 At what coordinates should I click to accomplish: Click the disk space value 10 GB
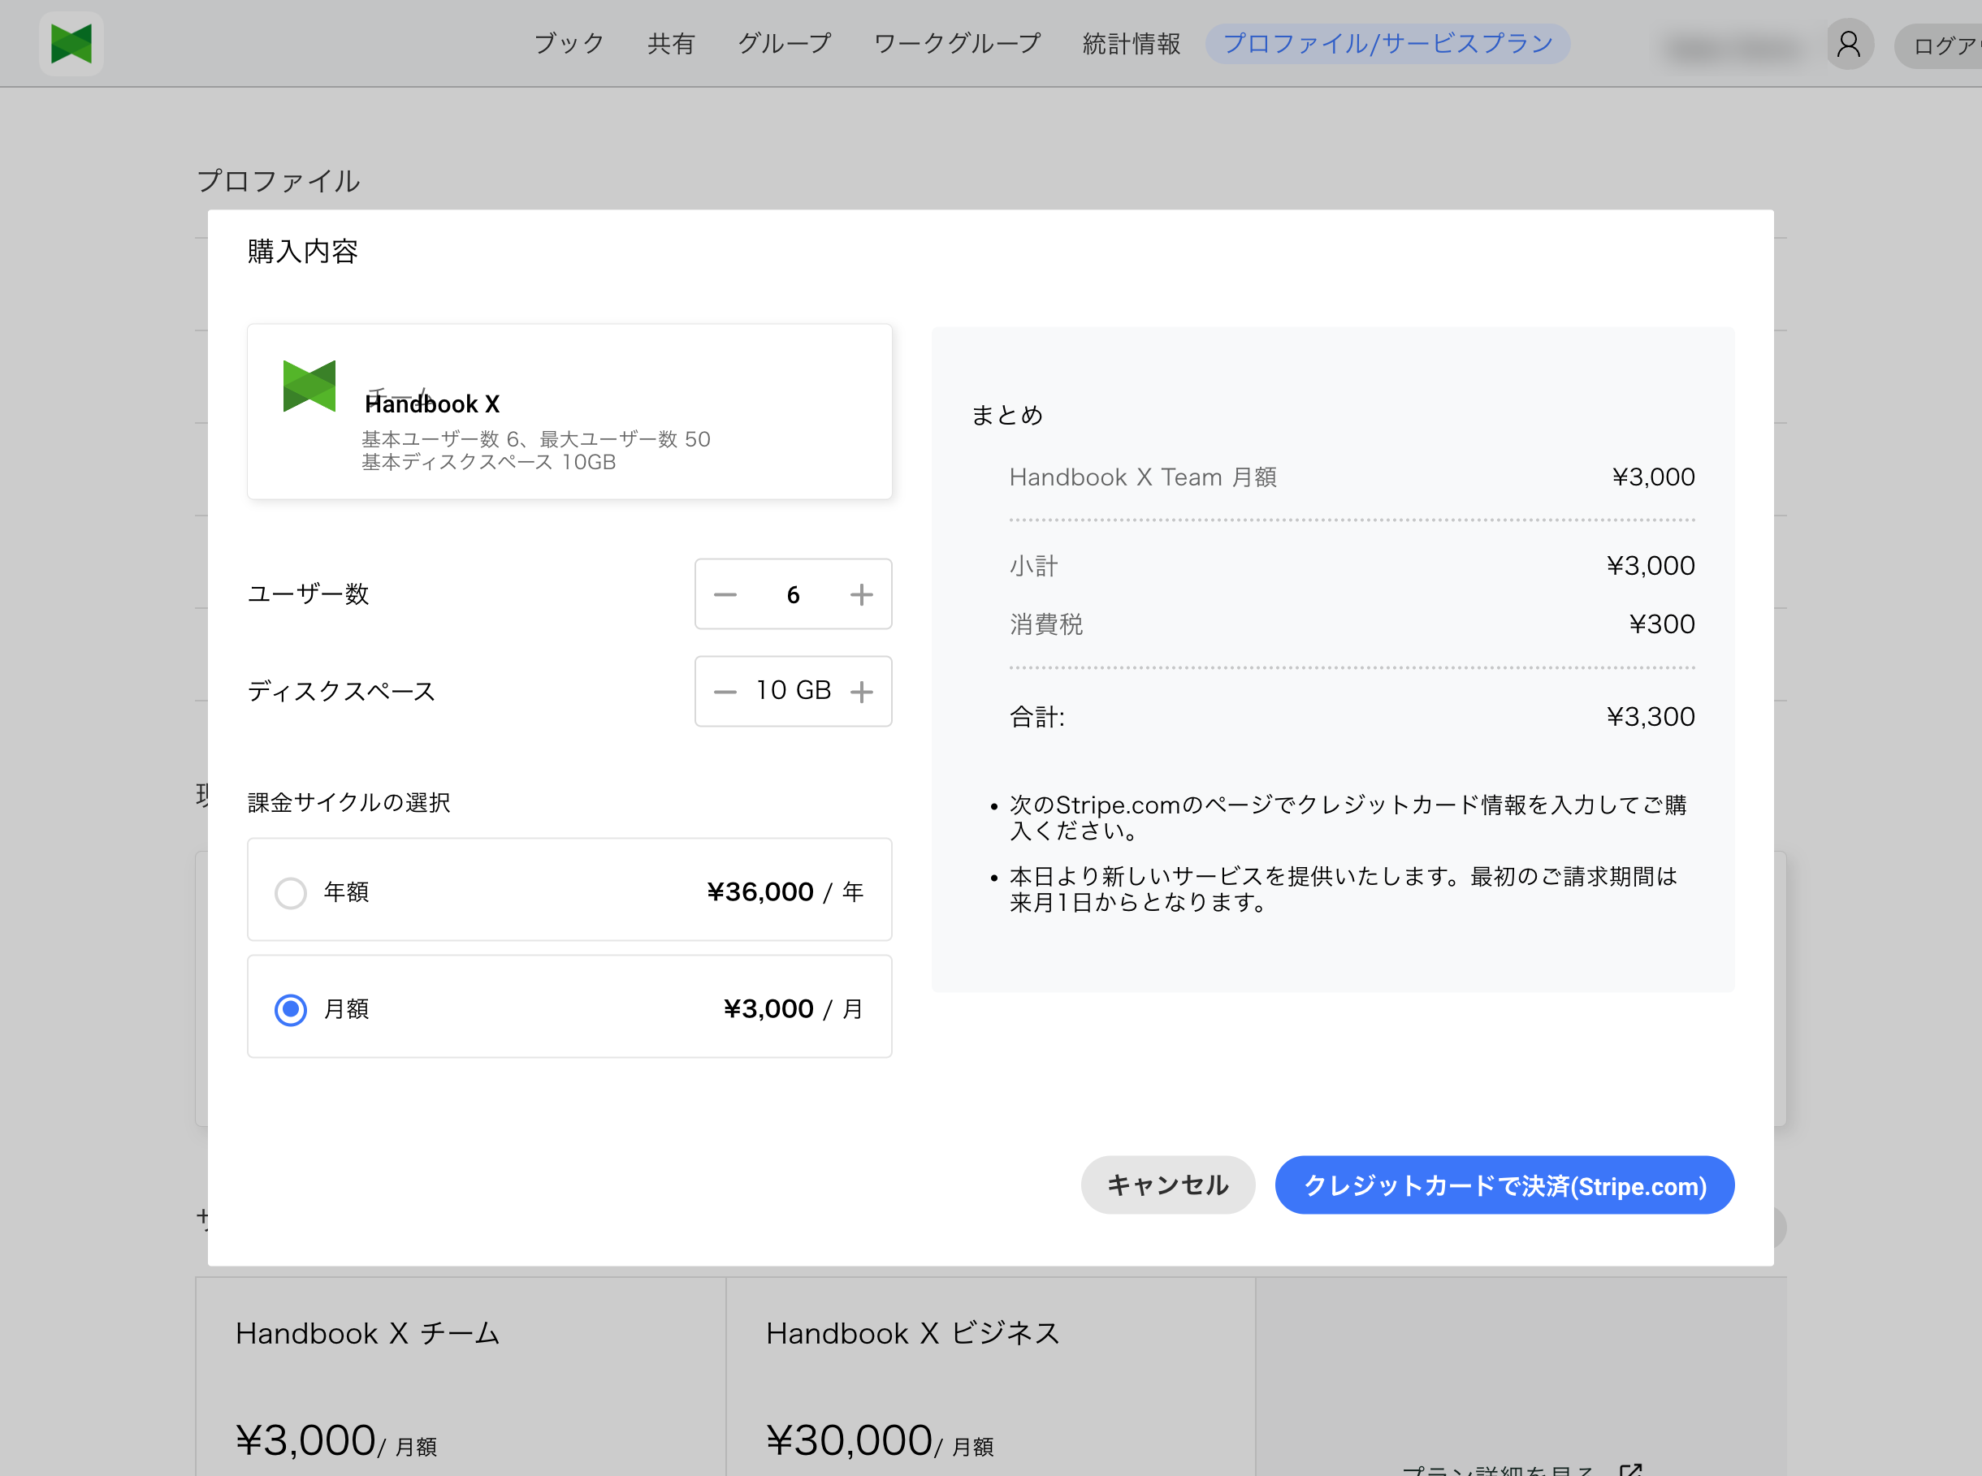tap(793, 691)
